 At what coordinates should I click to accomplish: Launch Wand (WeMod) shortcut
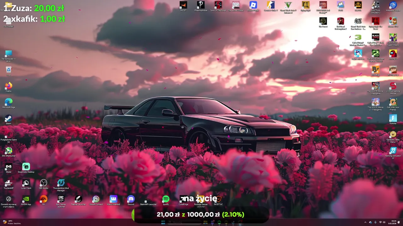[x=113, y=201]
